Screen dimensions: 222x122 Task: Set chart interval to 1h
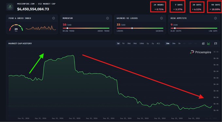tap(179, 44)
